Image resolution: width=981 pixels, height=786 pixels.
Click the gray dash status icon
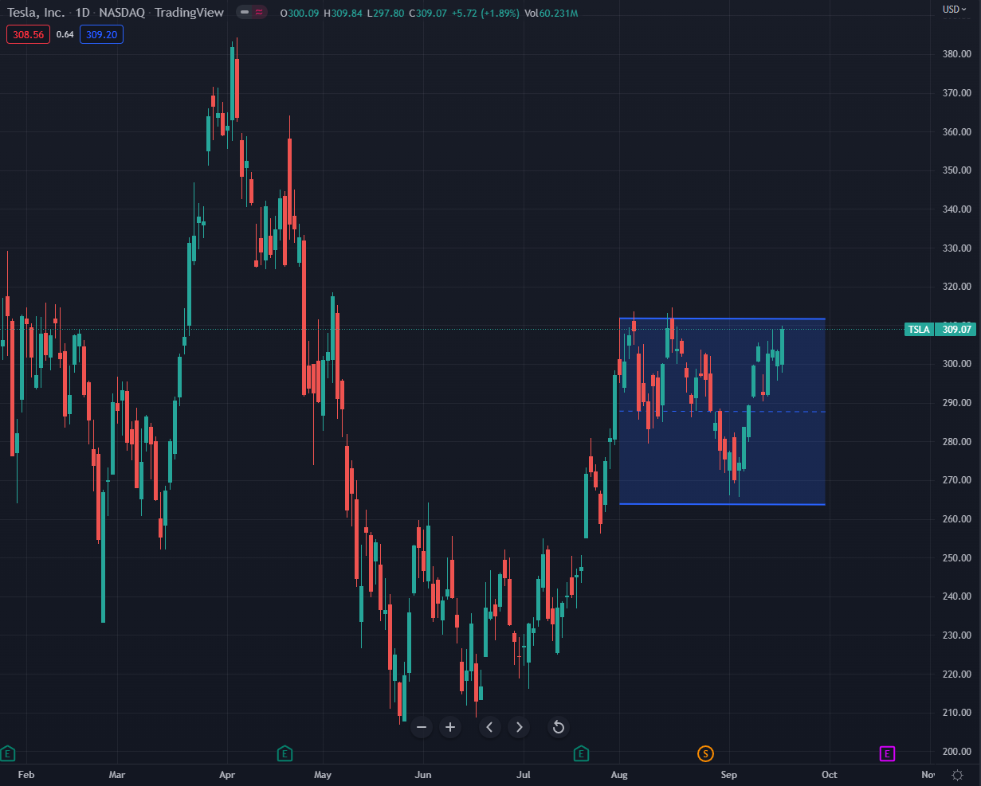tap(245, 13)
